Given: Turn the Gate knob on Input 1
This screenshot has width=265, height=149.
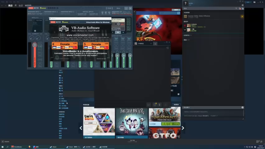Looking at the screenshot, I should pos(38,38).
